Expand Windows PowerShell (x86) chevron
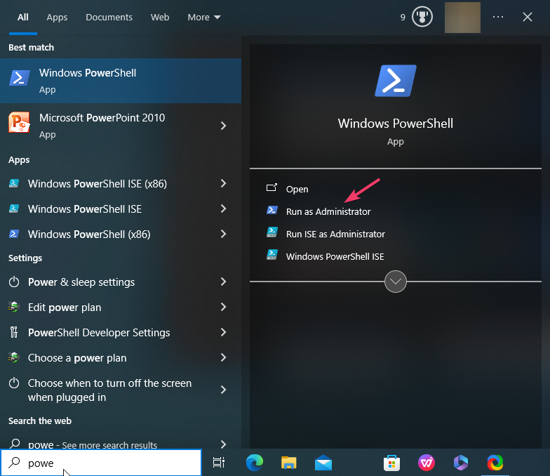This screenshot has height=476, width=550. click(223, 234)
